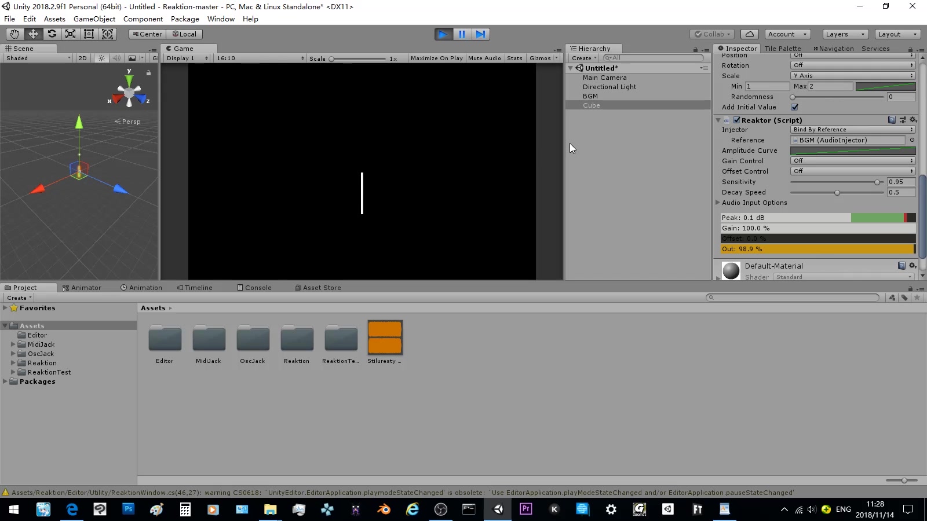Select the Cube in the Hierarchy
This screenshot has height=521, width=927.
(592, 105)
